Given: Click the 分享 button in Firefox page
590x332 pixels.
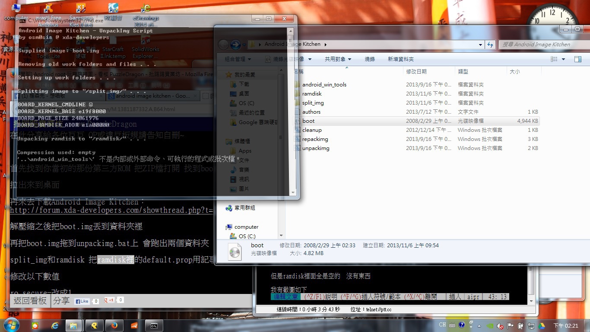Looking at the screenshot, I should tap(61, 301).
